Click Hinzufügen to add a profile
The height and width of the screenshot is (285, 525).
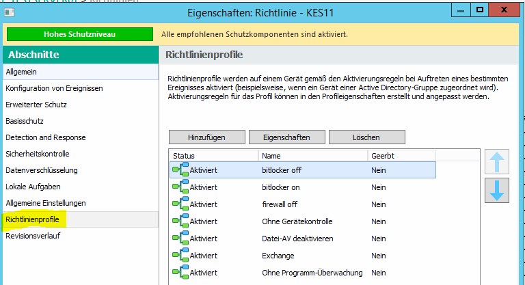207,137
